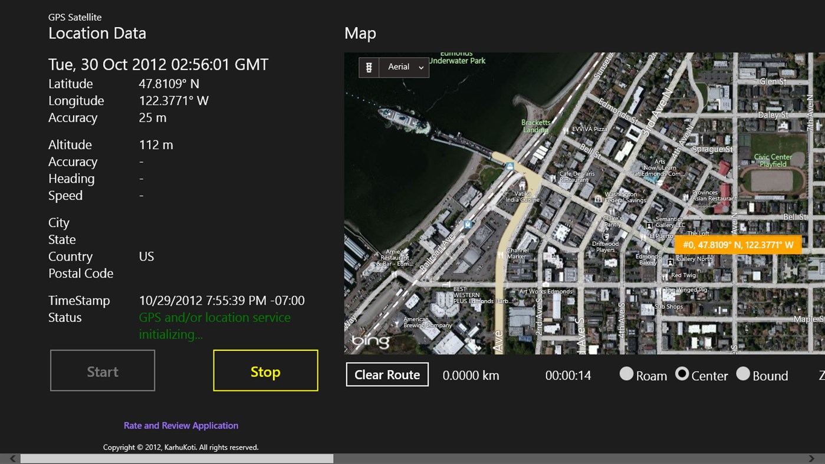The width and height of the screenshot is (825, 464).
Task: Toggle the traffic overlay icon on map
Action: pyautogui.click(x=368, y=67)
